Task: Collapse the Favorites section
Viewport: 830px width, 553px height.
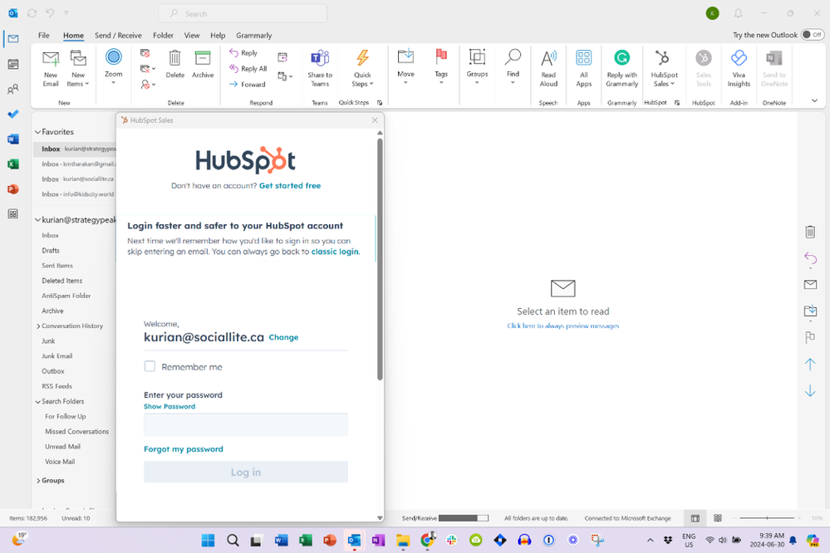Action: (x=37, y=132)
